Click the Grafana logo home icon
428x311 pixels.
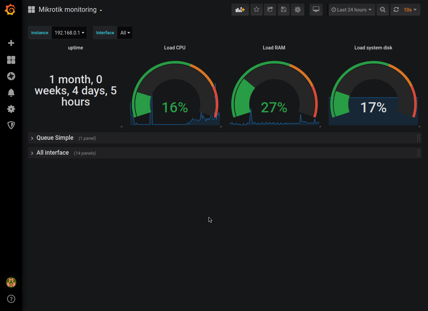pos(10,10)
